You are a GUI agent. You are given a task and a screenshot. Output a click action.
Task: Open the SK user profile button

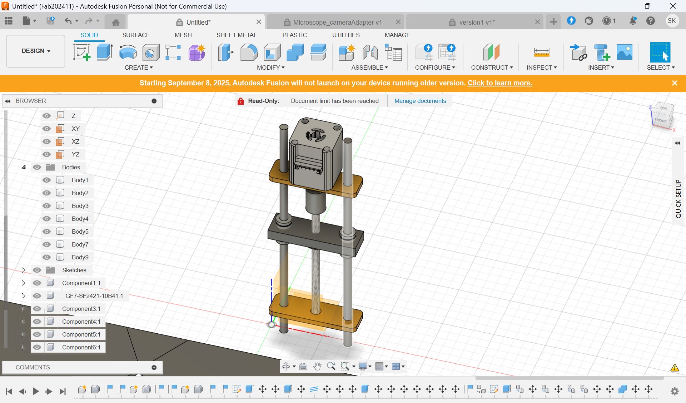672,21
